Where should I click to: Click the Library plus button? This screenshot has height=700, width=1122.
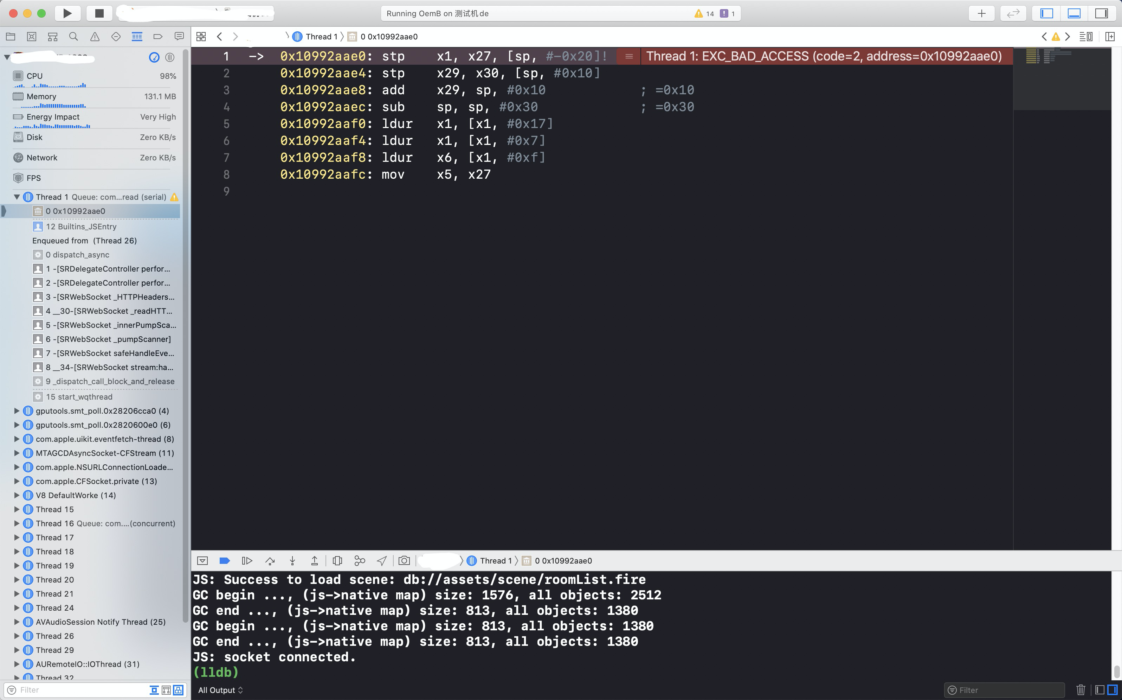click(981, 13)
